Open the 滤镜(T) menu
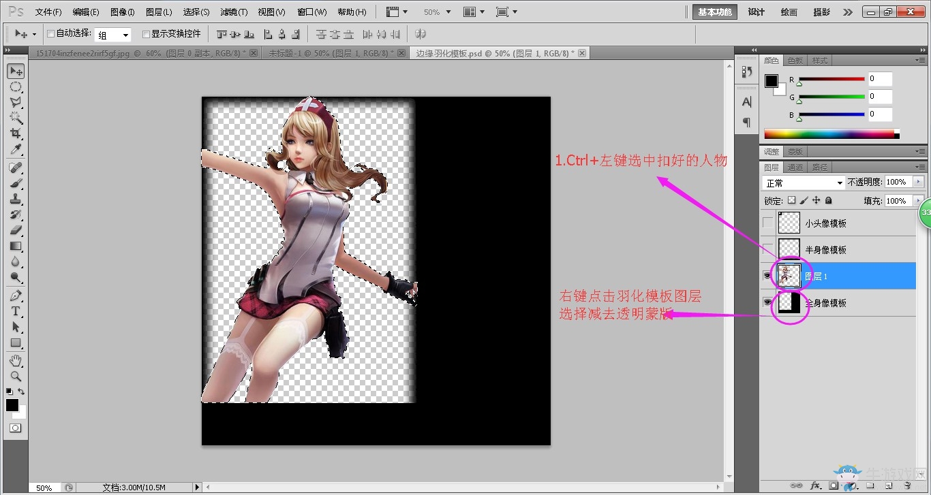The image size is (931, 495). coord(234,12)
